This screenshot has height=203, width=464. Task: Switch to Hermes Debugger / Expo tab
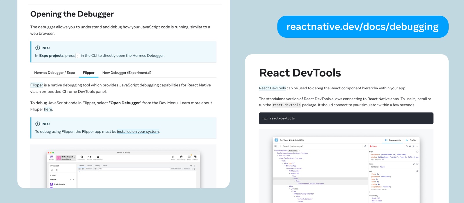[55, 73]
